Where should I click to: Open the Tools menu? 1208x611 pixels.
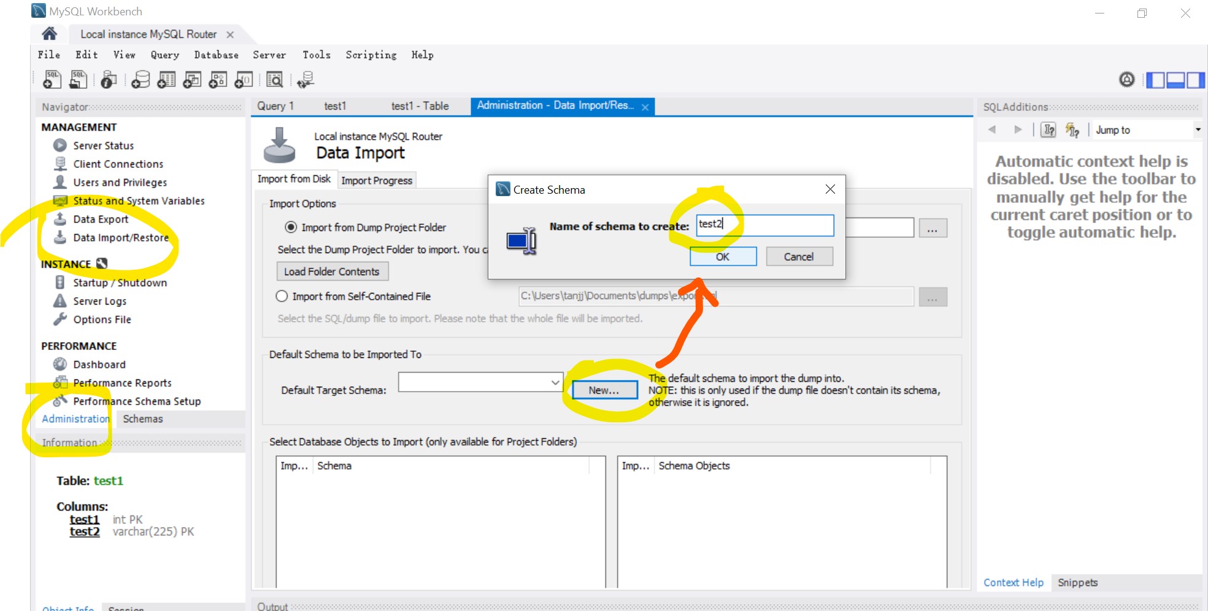pos(317,55)
